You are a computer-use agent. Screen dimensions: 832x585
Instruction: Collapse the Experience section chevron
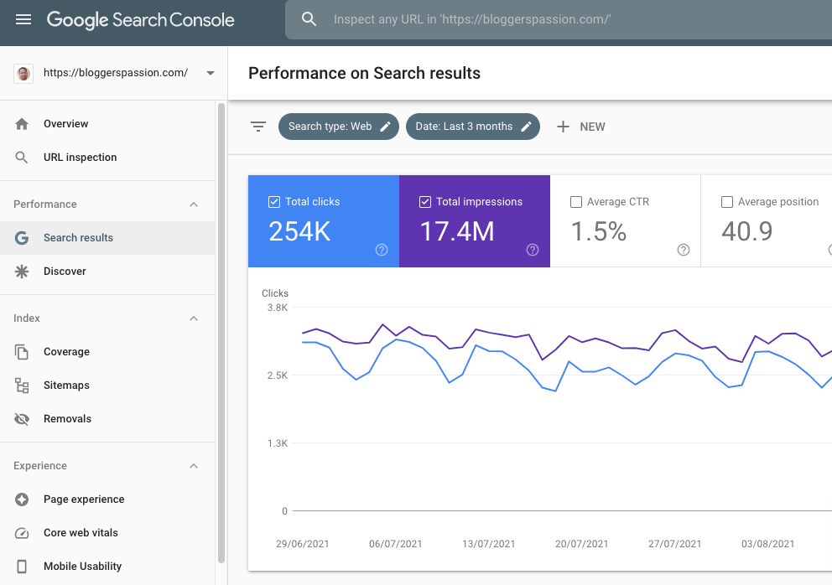(194, 466)
